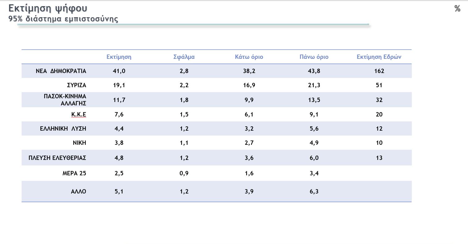Click the 'ΝΕΑ ΔΗΜΟΚΡΑΤΙΑ' row label
This screenshot has width=468, height=244.
point(61,71)
